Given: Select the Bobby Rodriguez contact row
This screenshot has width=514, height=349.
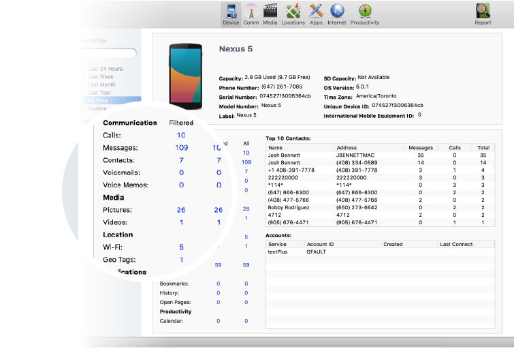Looking at the screenshot, I should (x=381, y=207).
